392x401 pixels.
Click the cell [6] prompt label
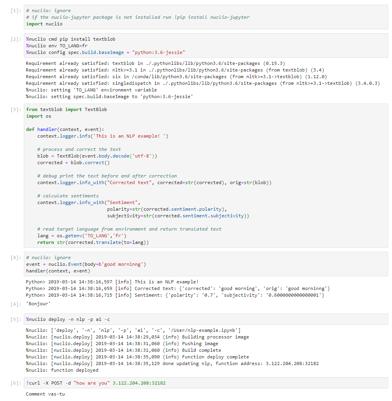[x=16, y=383]
